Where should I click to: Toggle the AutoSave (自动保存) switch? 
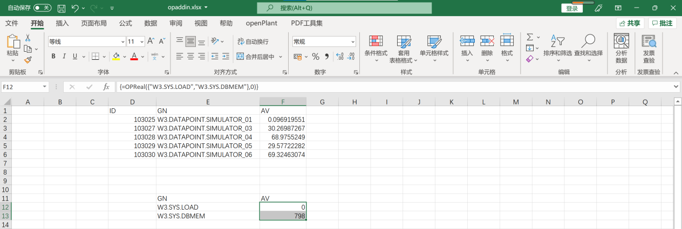[x=42, y=8]
